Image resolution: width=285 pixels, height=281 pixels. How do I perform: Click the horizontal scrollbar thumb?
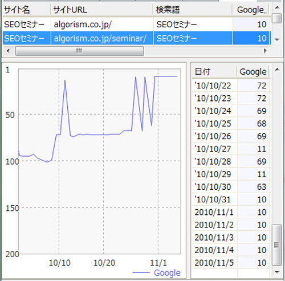pos(79,51)
